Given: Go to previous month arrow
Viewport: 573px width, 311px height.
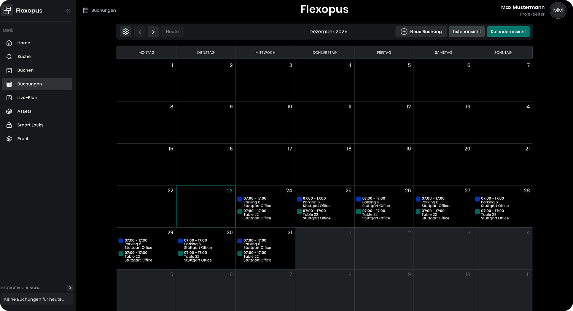Looking at the screenshot, I should [140, 32].
